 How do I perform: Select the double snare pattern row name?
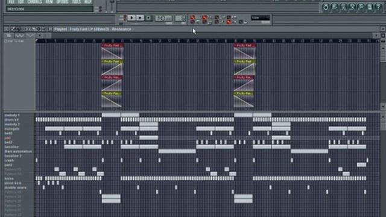[x=15, y=187]
